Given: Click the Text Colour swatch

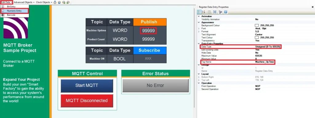Looking at the screenshot, I should [257, 38].
